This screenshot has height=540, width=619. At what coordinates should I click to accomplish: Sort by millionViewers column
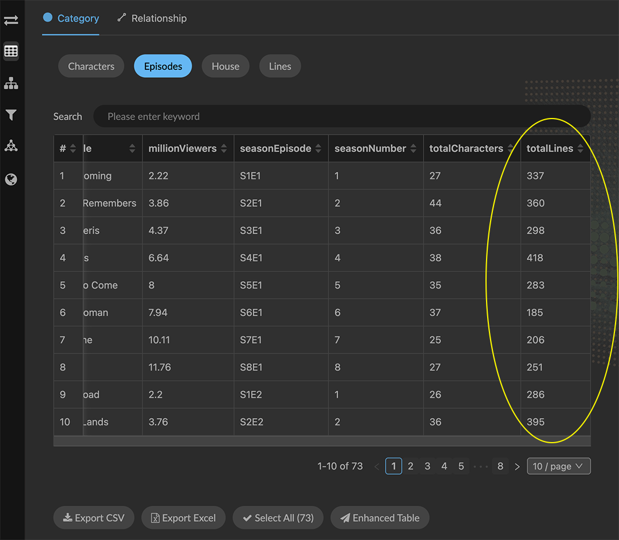point(224,148)
